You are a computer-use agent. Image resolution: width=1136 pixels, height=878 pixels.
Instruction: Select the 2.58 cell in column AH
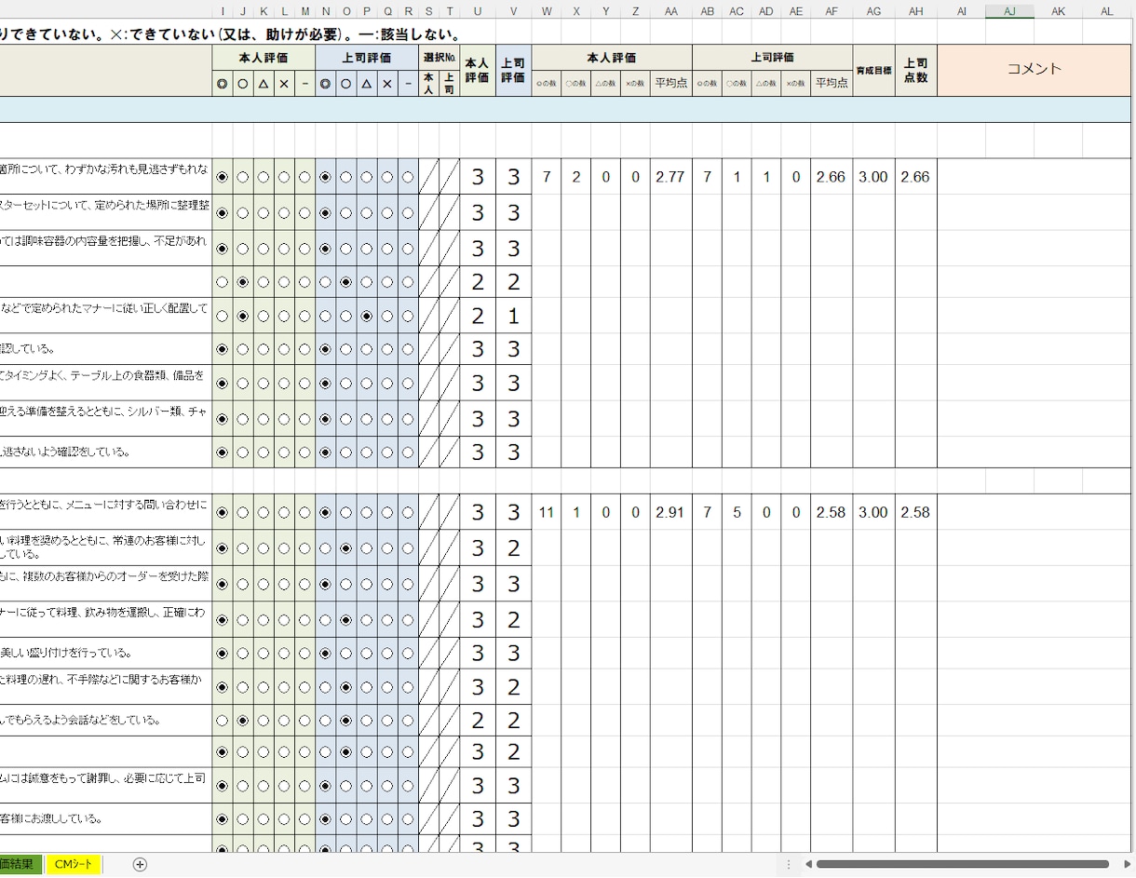pyautogui.click(x=915, y=512)
